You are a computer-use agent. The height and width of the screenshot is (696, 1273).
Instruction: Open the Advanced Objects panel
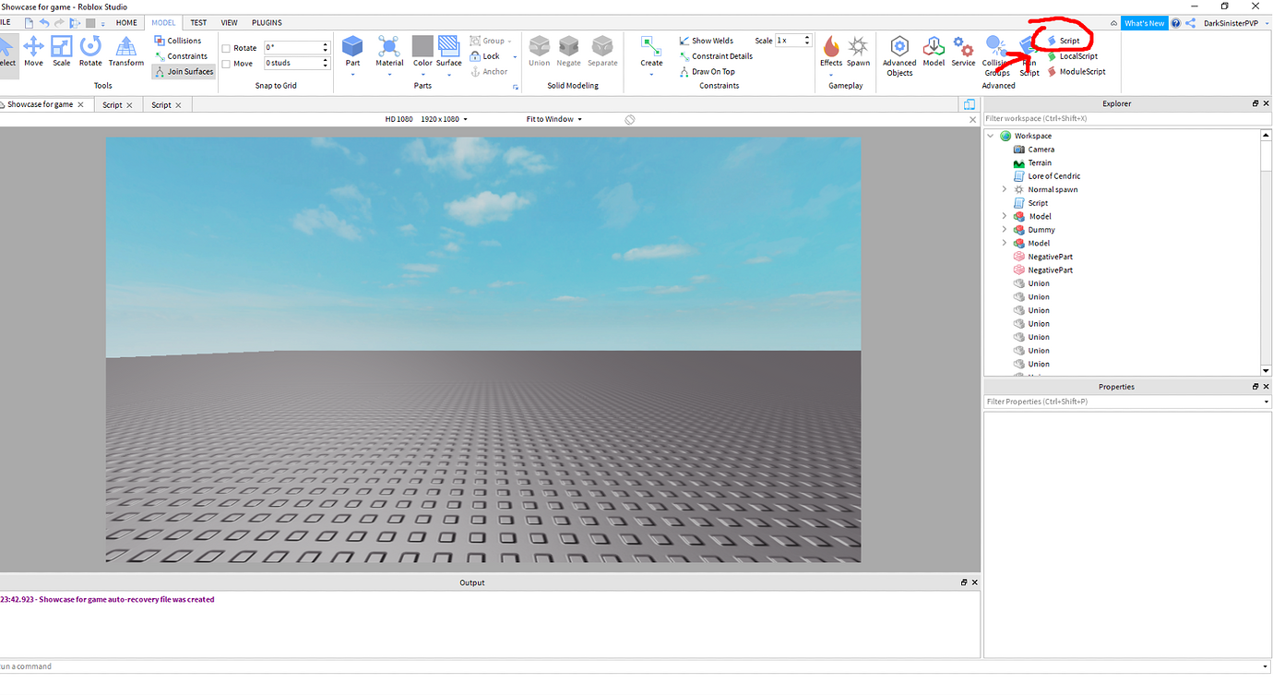(x=898, y=55)
